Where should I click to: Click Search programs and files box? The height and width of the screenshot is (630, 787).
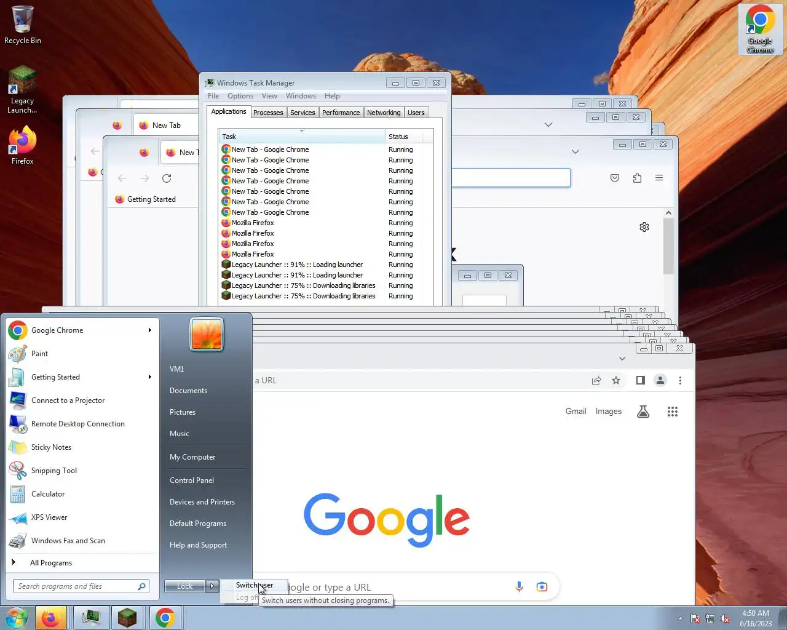click(x=81, y=586)
